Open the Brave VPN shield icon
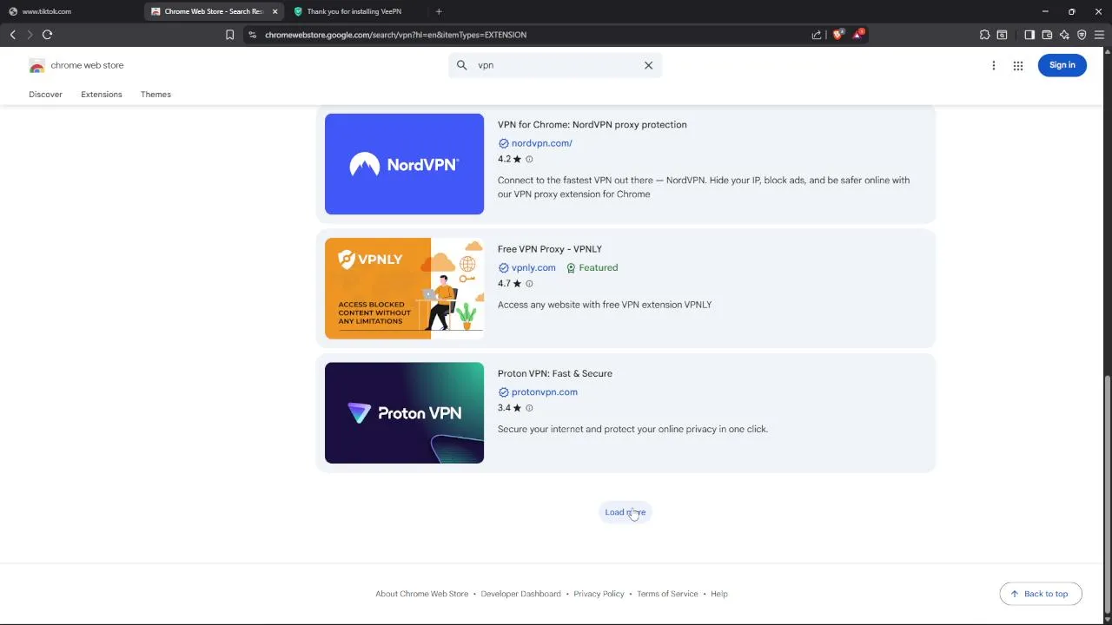Viewport: 1112px width, 625px height. pyautogui.click(x=1082, y=35)
